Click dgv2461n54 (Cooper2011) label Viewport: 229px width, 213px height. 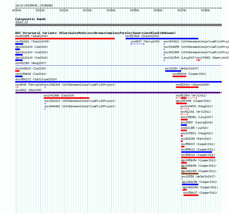click(x=199, y=182)
